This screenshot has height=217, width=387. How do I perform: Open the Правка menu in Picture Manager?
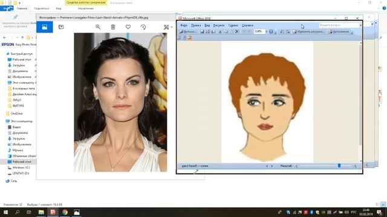196,25
